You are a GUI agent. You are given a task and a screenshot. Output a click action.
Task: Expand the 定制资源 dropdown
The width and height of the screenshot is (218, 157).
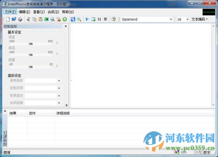click(x=59, y=88)
